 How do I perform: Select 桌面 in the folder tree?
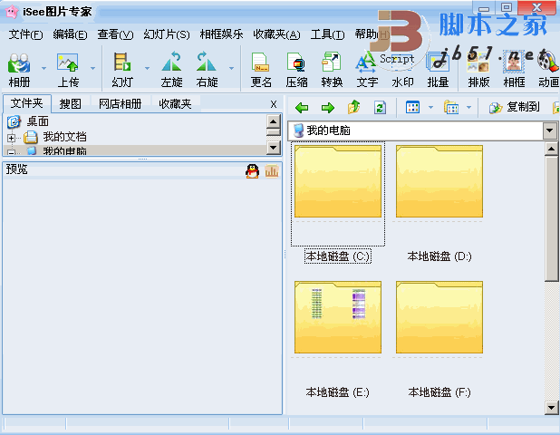pyautogui.click(x=38, y=121)
